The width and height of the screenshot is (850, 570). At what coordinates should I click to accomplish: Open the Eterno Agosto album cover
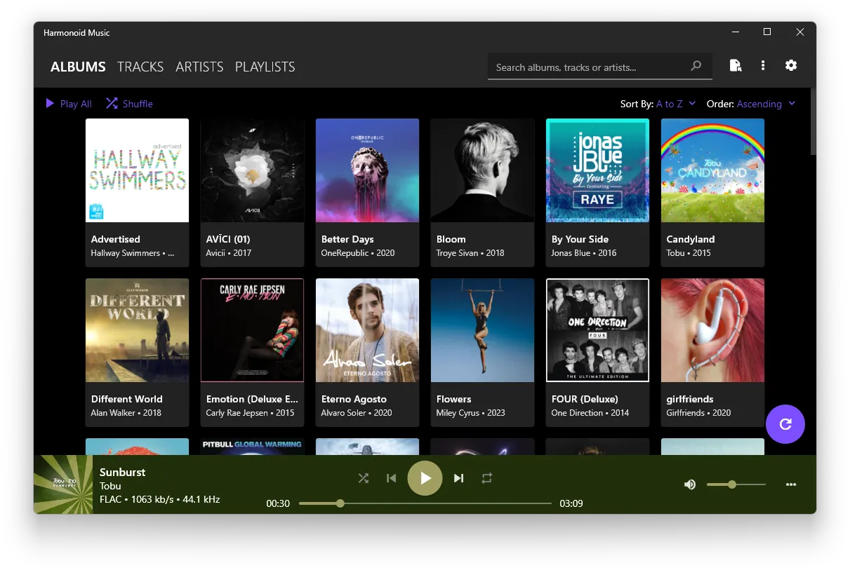pyautogui.click(x=367, y=330)
